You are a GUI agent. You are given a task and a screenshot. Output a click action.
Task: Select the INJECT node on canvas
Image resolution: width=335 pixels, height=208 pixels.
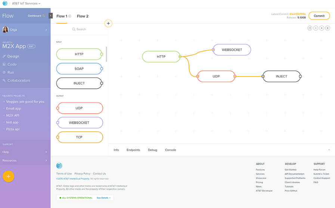point(282,76)
